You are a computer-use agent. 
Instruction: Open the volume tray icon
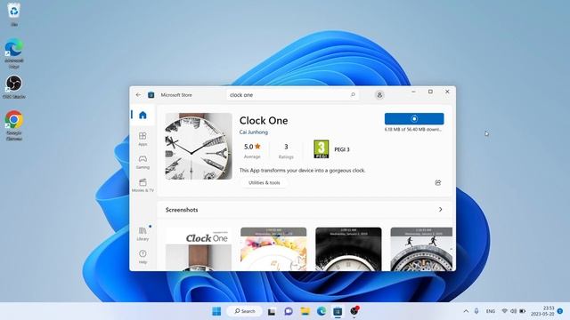pyautogui.click(x=513, y=311)
